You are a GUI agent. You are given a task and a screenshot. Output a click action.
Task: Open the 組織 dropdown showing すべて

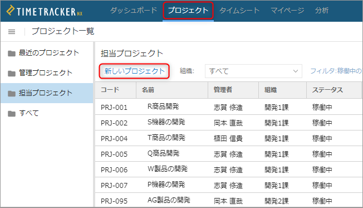[253, 71]
